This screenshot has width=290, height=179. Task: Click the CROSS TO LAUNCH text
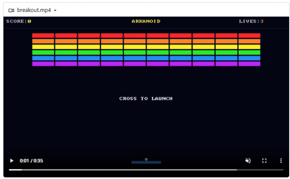(x=146, y=99)
